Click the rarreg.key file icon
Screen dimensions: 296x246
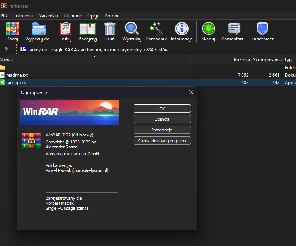coord(2,82)
